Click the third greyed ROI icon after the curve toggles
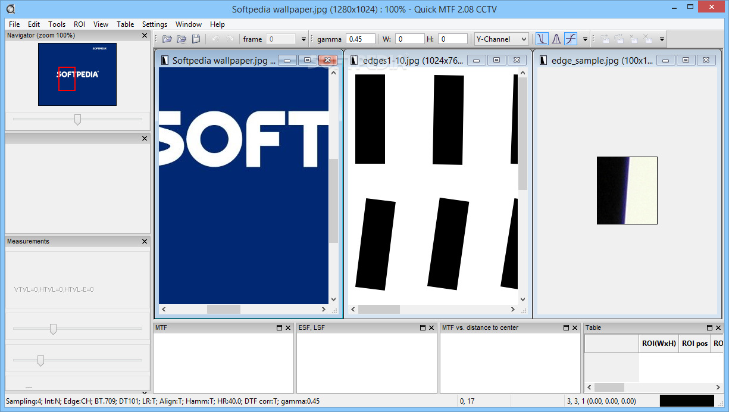729x412 pixels. (x=633, y=39)
